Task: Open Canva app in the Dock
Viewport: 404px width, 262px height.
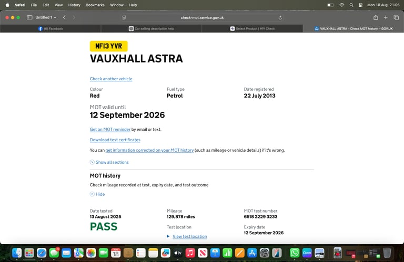Action: tap(307, 253)
